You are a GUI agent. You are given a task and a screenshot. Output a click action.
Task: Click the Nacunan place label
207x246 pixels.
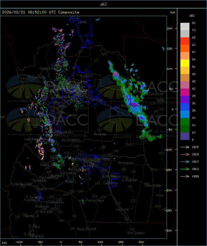click(x=100, y=134)
